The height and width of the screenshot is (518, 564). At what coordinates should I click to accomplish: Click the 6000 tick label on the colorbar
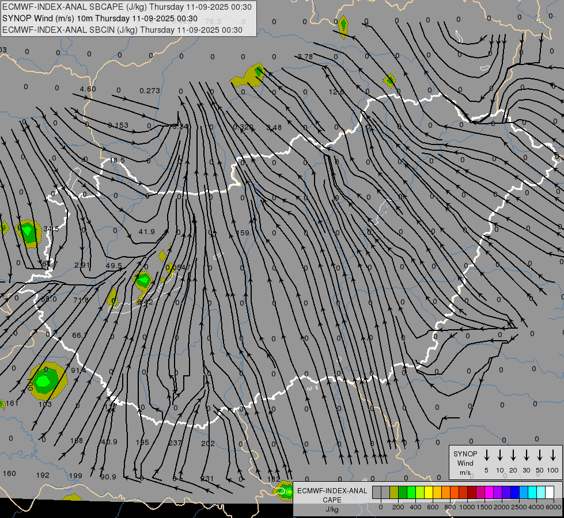[x=554, y=507]
